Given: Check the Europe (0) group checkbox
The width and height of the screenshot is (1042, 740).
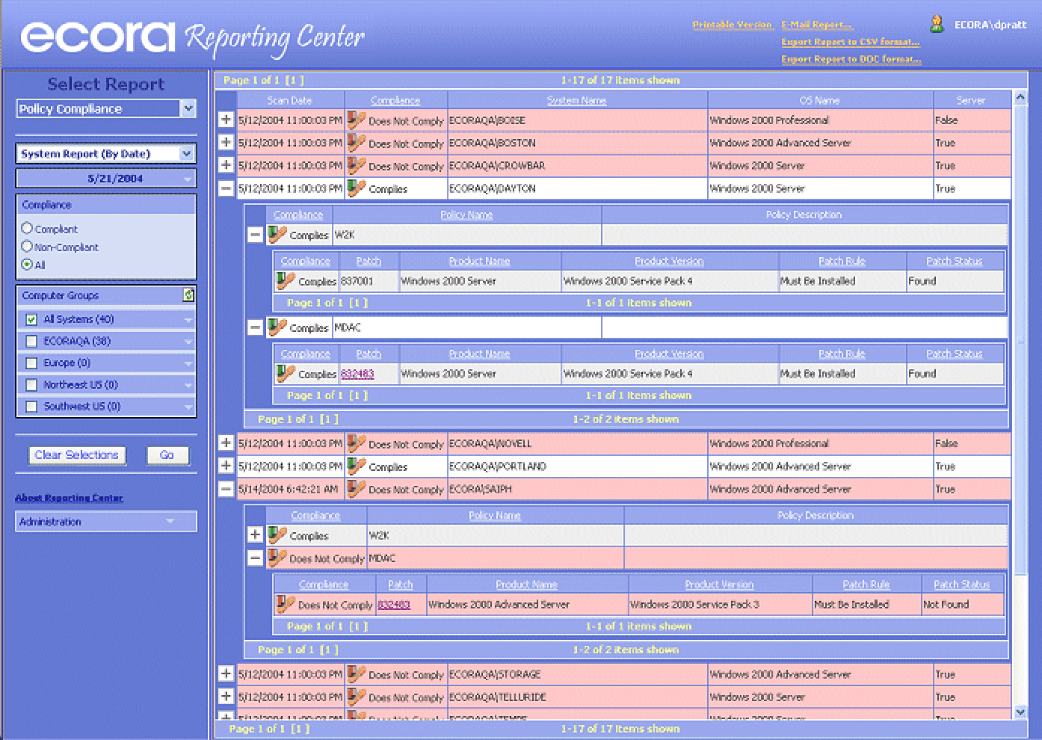Looking at the screenshot, I should (x=31, y=363).
